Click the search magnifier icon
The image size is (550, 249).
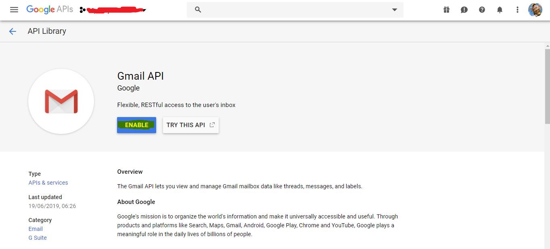point(198,10)
